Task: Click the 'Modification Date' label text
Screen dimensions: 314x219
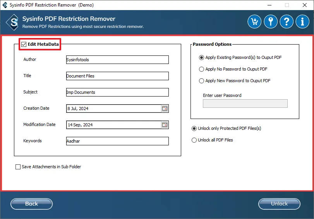Action: point(39,124)
